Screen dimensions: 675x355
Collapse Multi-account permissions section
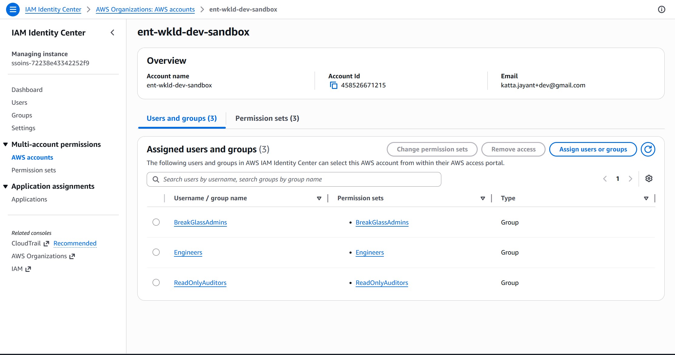click(x=5, y=144)
